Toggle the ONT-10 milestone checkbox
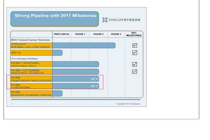 [x=135, y=53]
